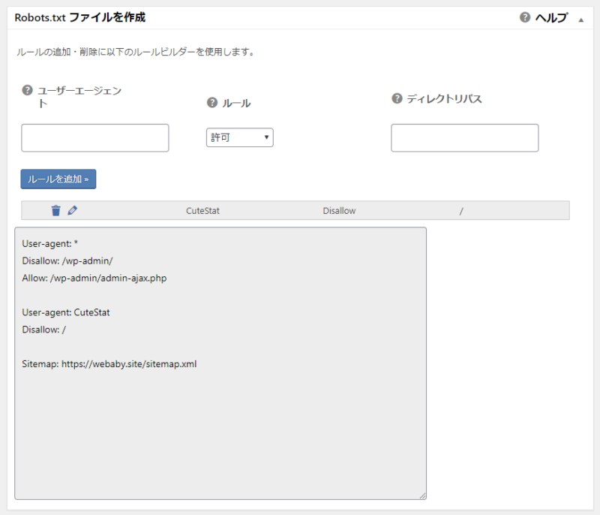The image size is (600, 515).
Task: Delete the CuteStat rule using the trash icon
Action: 56,210
